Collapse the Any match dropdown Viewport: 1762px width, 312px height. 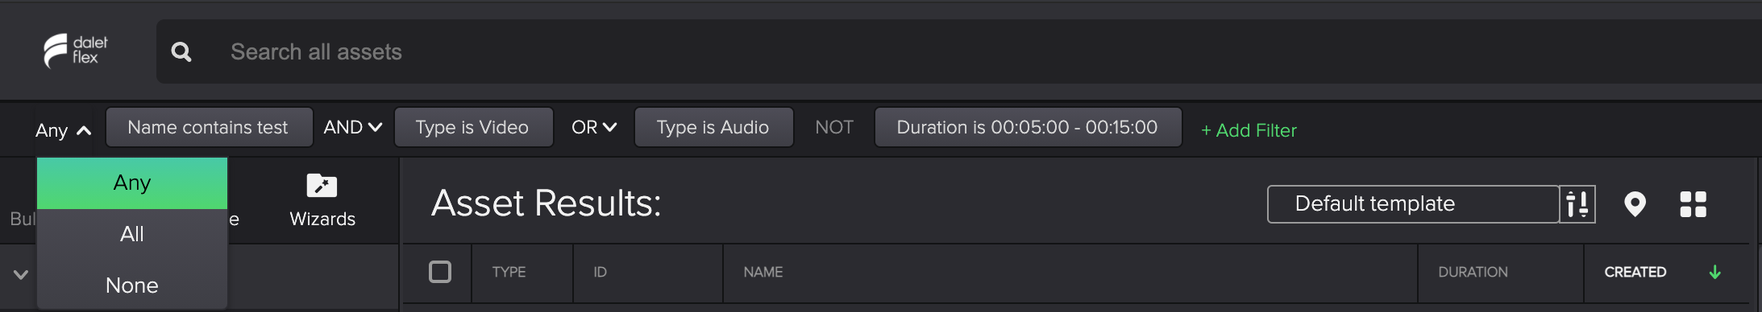pos(63,130)
